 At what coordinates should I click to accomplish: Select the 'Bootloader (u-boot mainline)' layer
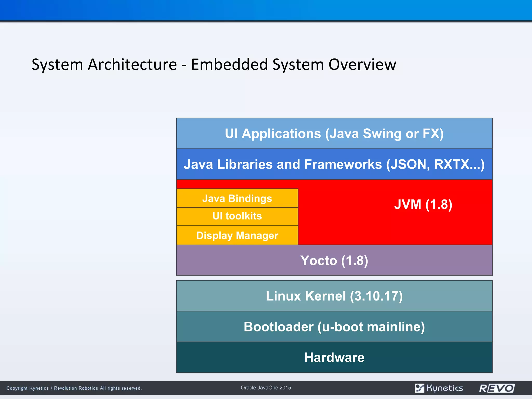(x=334, y=327)
